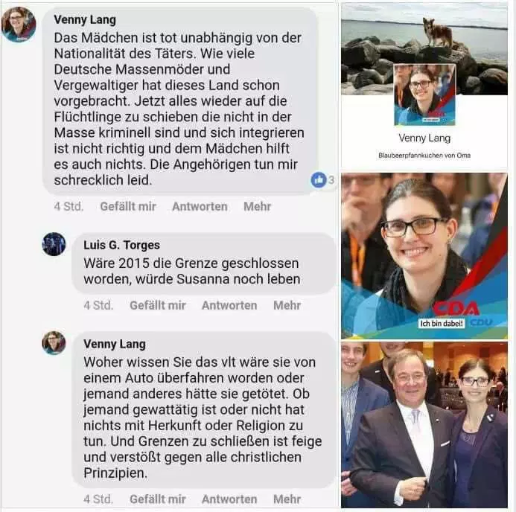Open the CDA 'Ich bin dabei!' photo
This screenshot has width=516, height=512.
point(424,256)
